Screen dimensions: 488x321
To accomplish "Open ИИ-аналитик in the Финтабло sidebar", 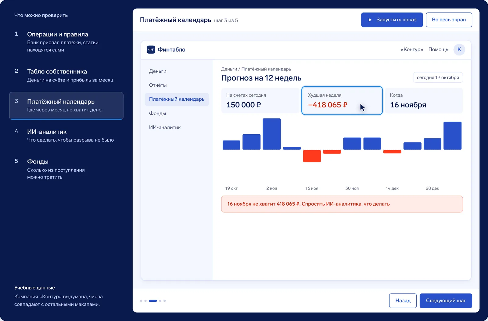I will (x=177, y=127).
